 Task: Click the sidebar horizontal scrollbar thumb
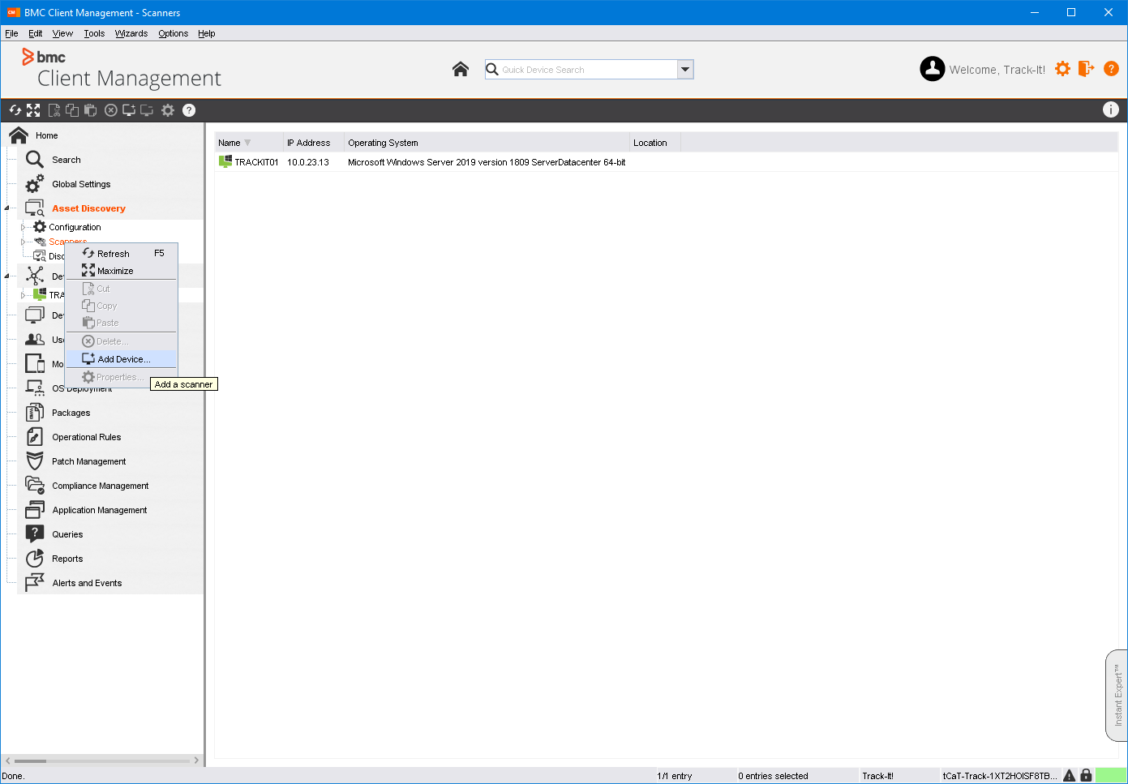tap(30, 760)
